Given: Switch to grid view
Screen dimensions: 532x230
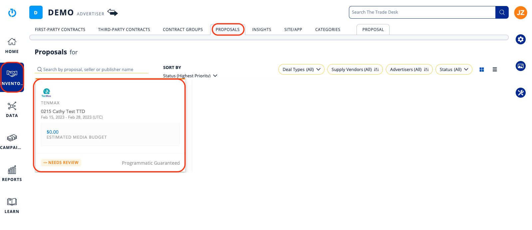Looking at the screenshot, I should (x=482, y=70).
